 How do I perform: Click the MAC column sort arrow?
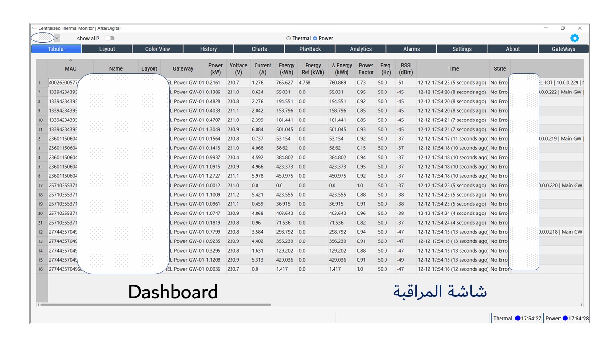pyautogui.click(x=71, y=61)
